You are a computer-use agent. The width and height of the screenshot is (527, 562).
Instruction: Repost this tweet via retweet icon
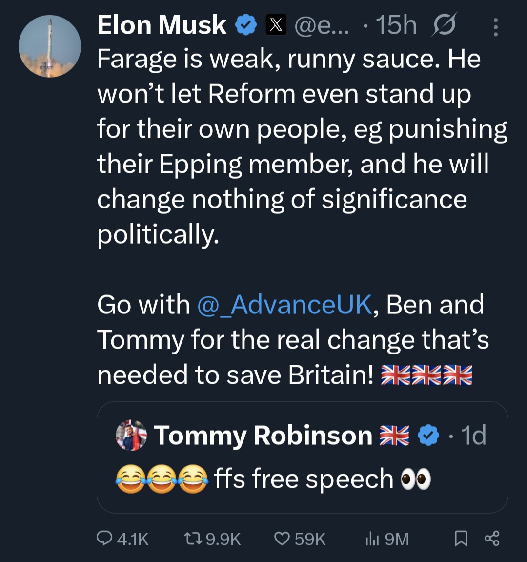coord(192,539)
